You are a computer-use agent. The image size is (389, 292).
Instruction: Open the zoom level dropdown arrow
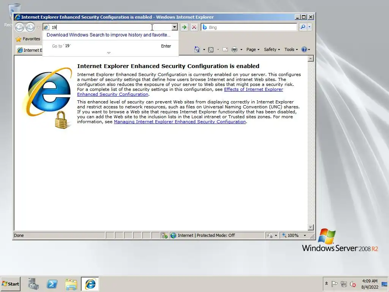tap(305, 235)
